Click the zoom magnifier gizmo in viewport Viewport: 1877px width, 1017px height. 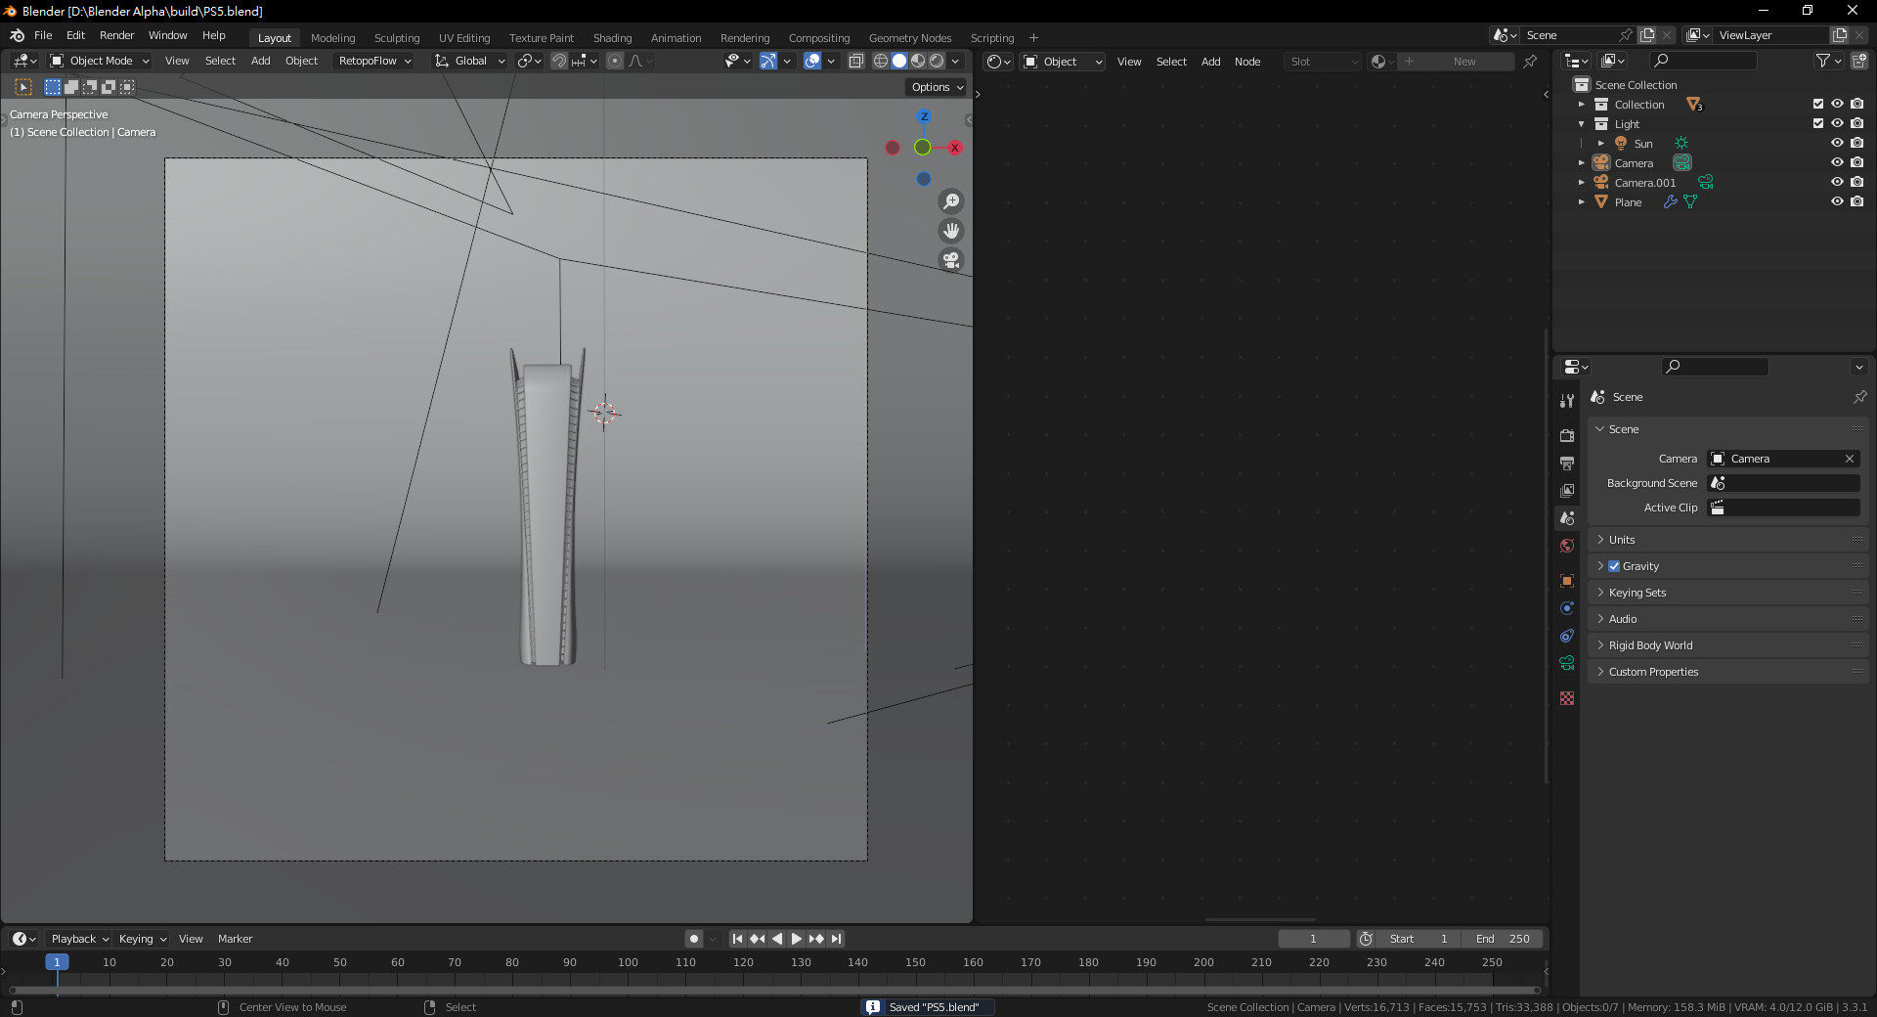[x=950, y=201]
